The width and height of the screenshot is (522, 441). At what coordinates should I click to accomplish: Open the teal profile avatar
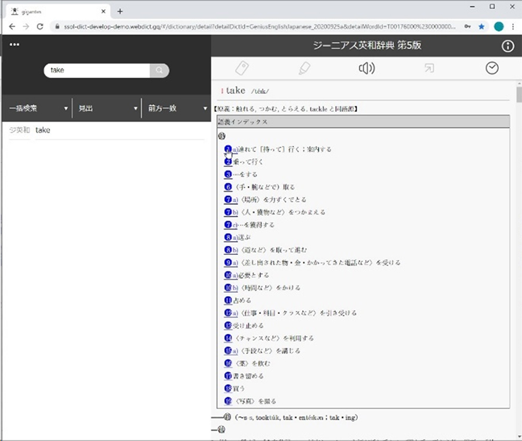coord(499,27)
